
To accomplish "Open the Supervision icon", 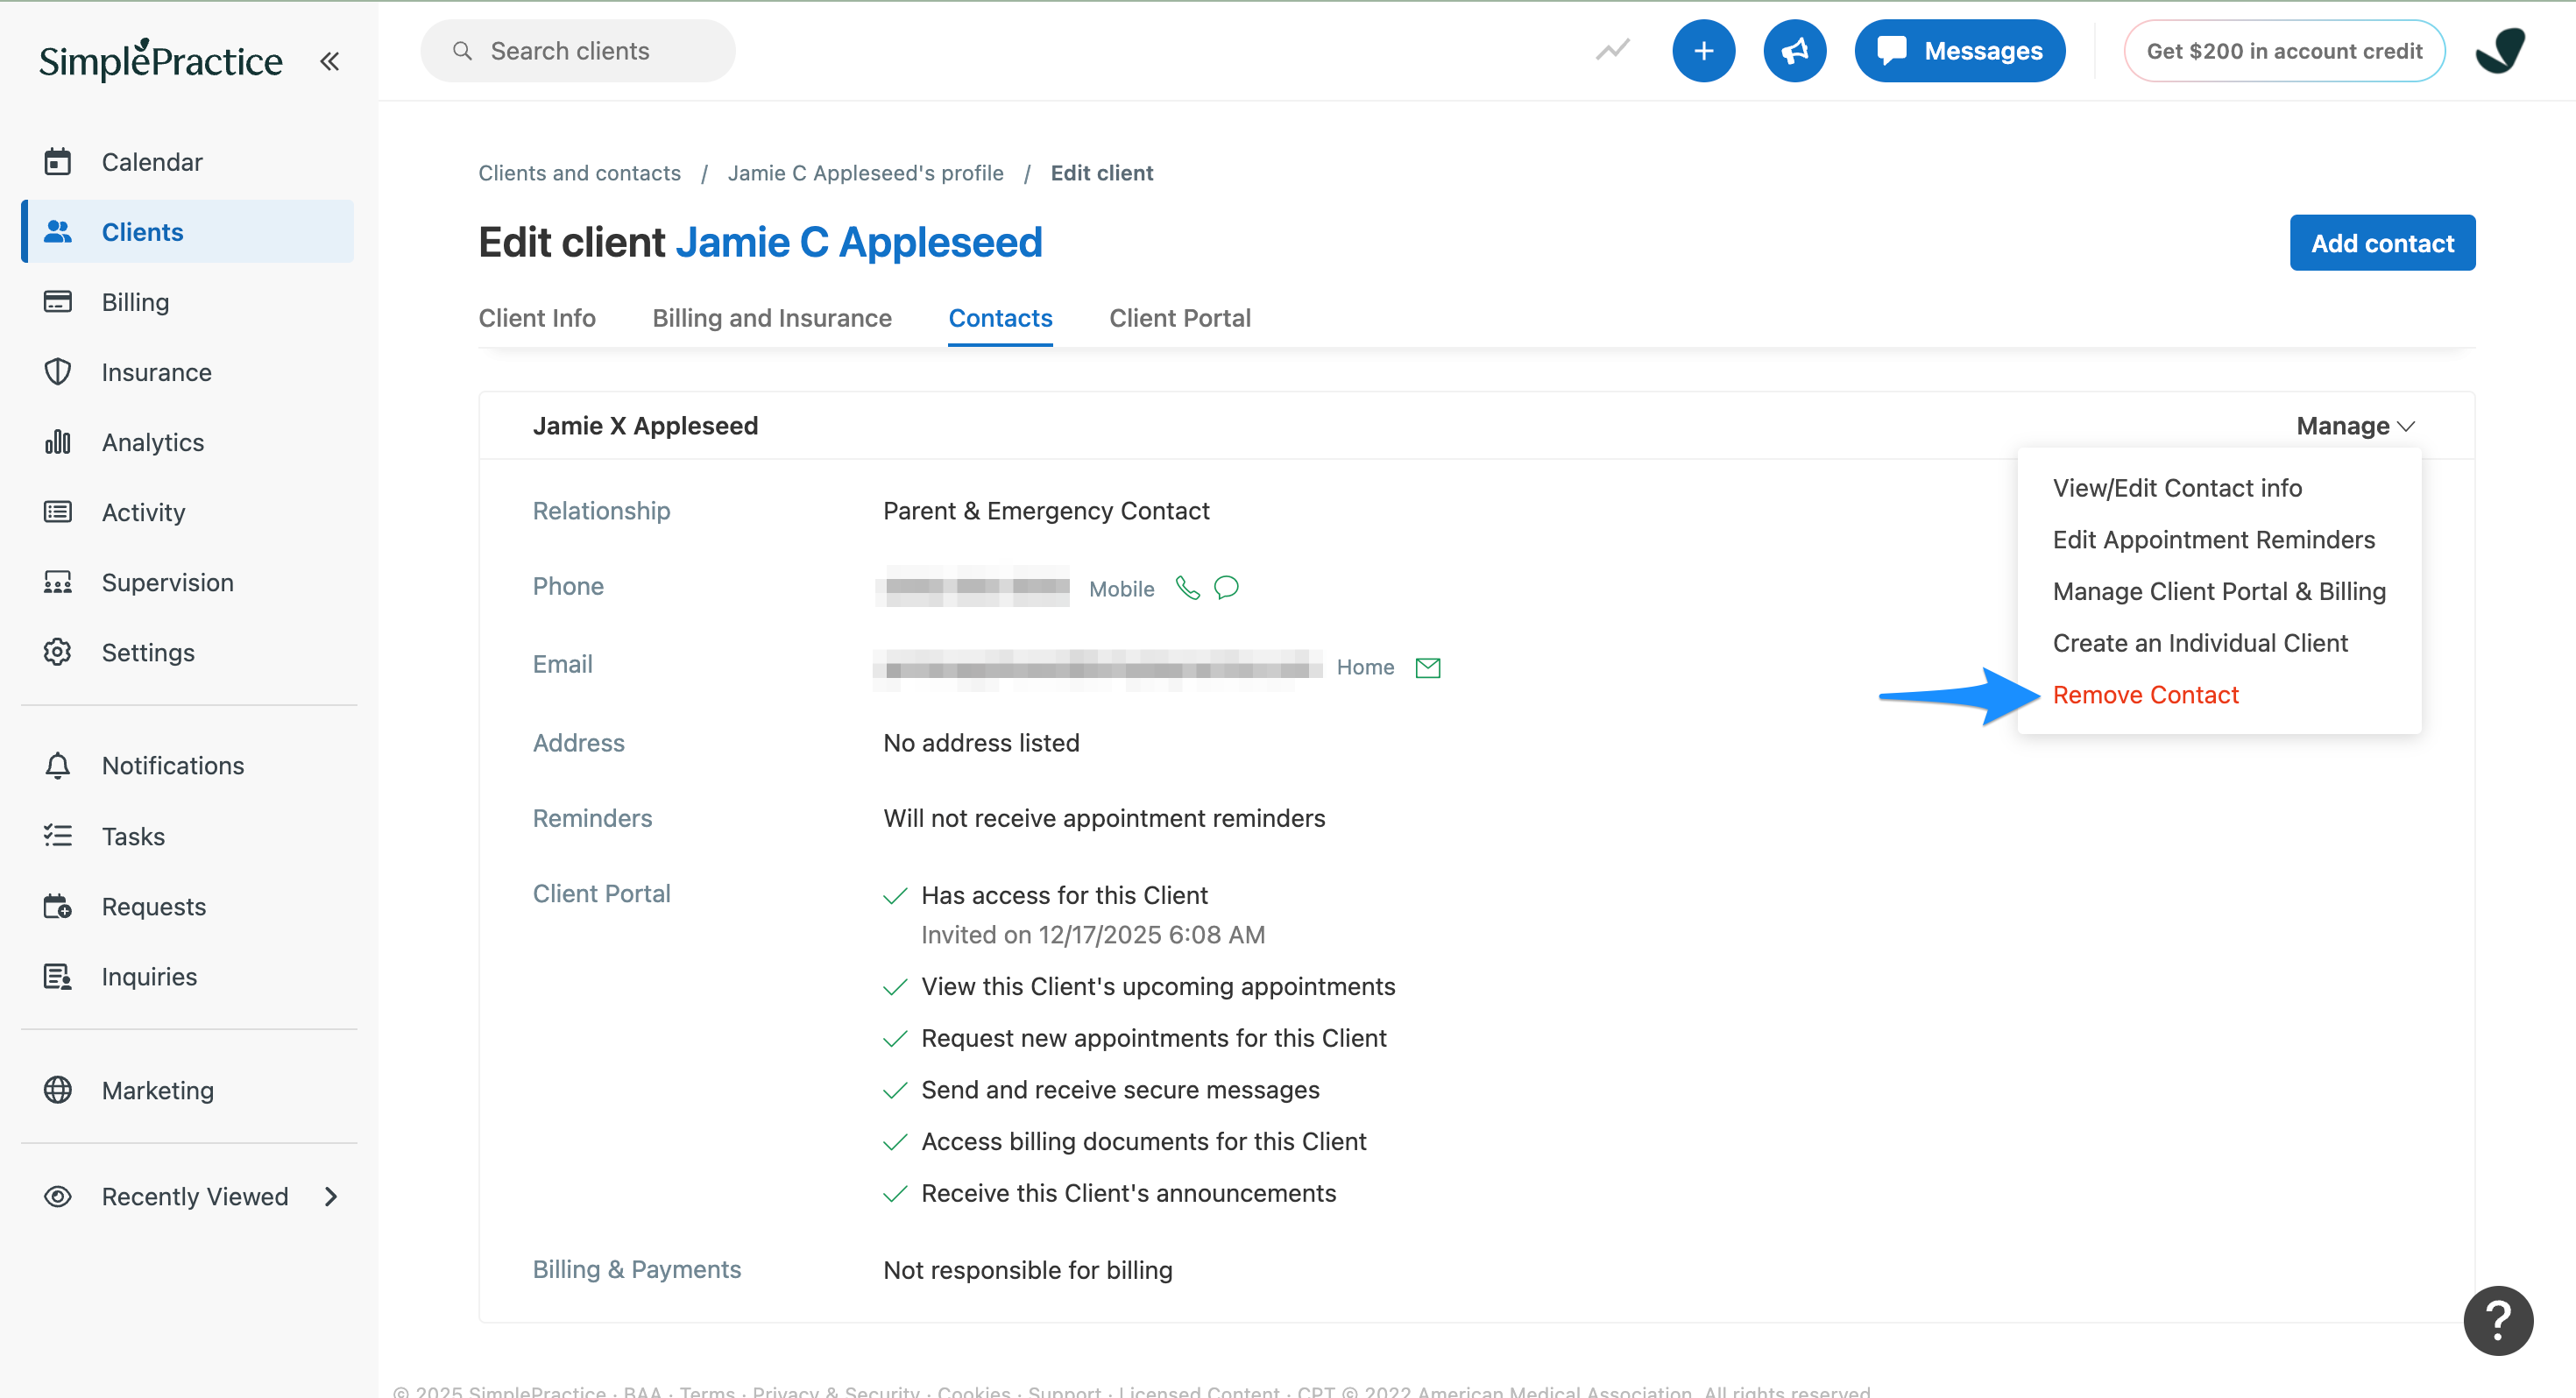I will point(58,582).
